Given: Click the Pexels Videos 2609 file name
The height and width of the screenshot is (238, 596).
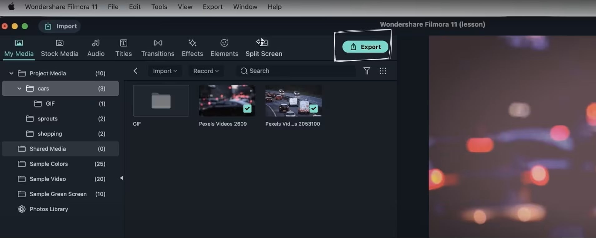Looking at the screenshot, I should click(223, 124).
